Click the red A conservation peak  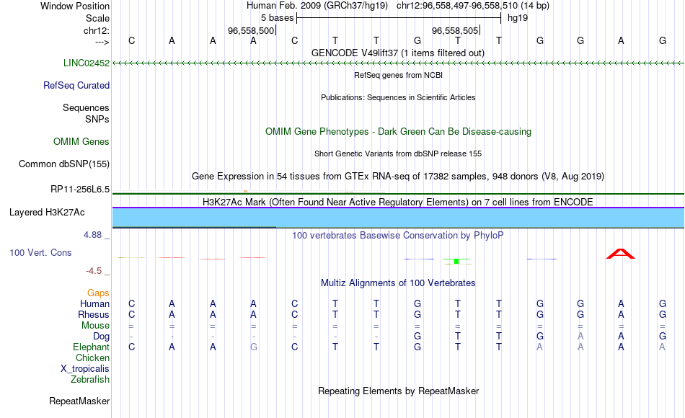click(620, 254)
